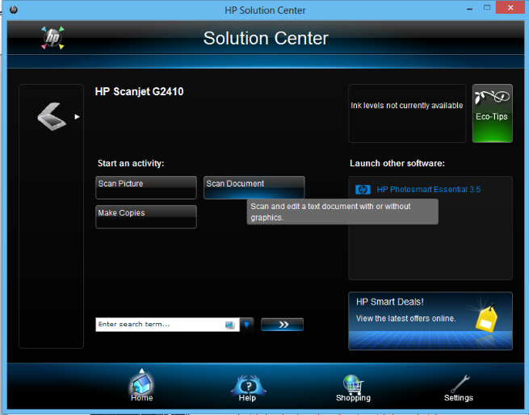Open the search scope dropdown arrow
Viewport: 529px width, 415px height.
[246, 325]
